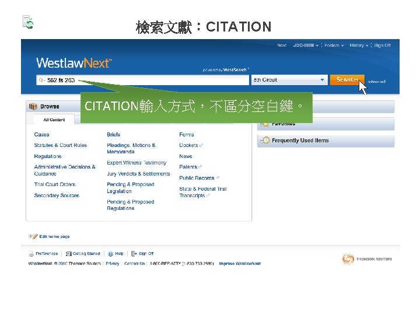Expand the Frequently Used Items panel
Viewport: 420px width, 315px height.
(x=325, y=141)
